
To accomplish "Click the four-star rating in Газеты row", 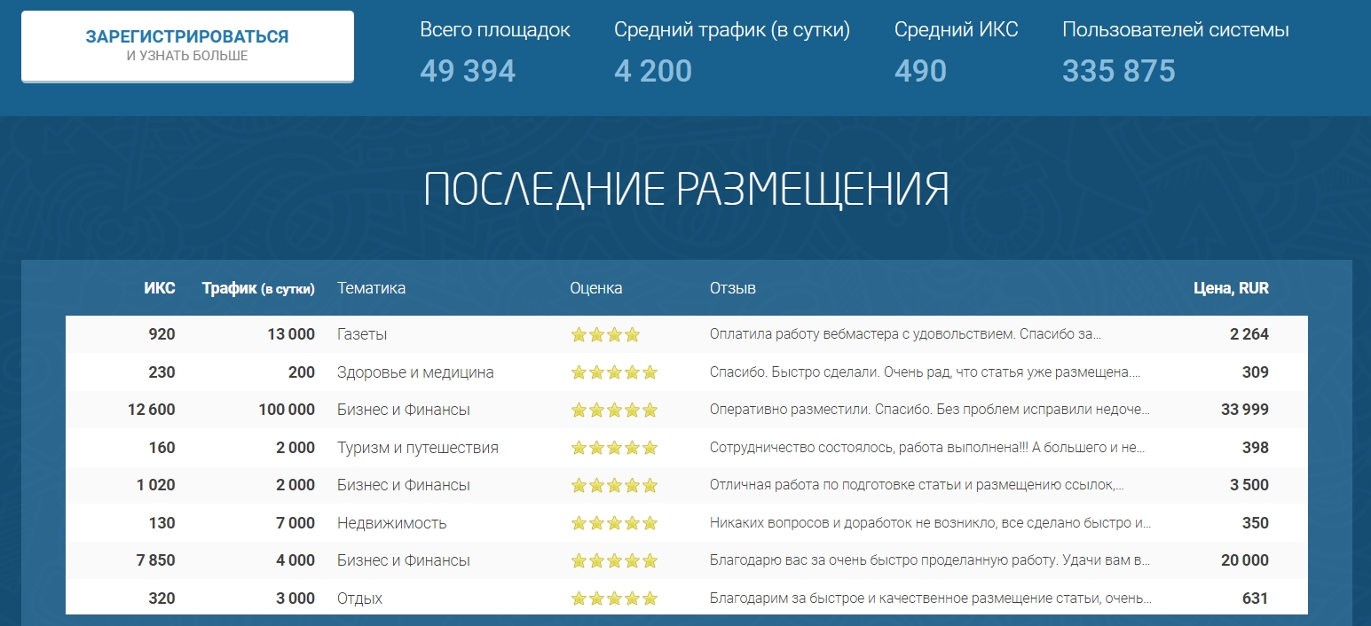I will (x=605, y=335).
